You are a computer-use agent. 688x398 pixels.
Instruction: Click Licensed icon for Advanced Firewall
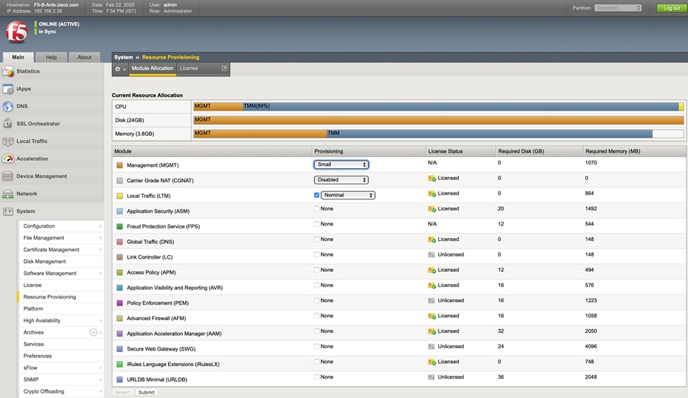tap(432, 316)
